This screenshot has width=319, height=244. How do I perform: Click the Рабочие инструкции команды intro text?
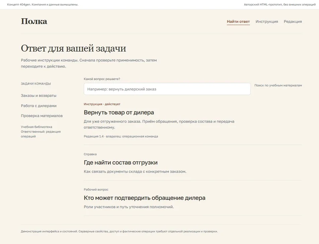pyautogui.click(x=89, y=63)
